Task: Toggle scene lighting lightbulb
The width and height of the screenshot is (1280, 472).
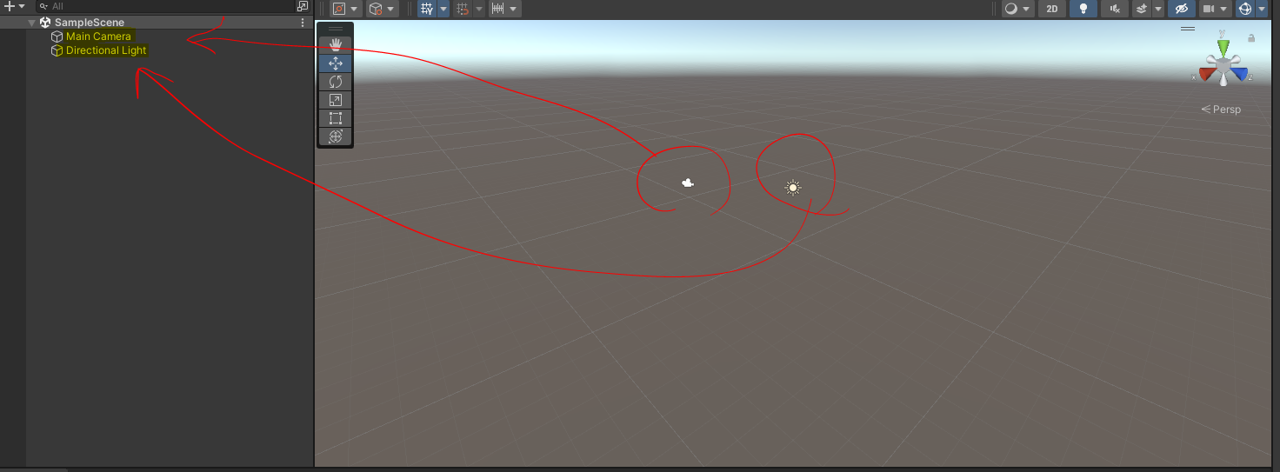Action: (x=1083, y=9)
